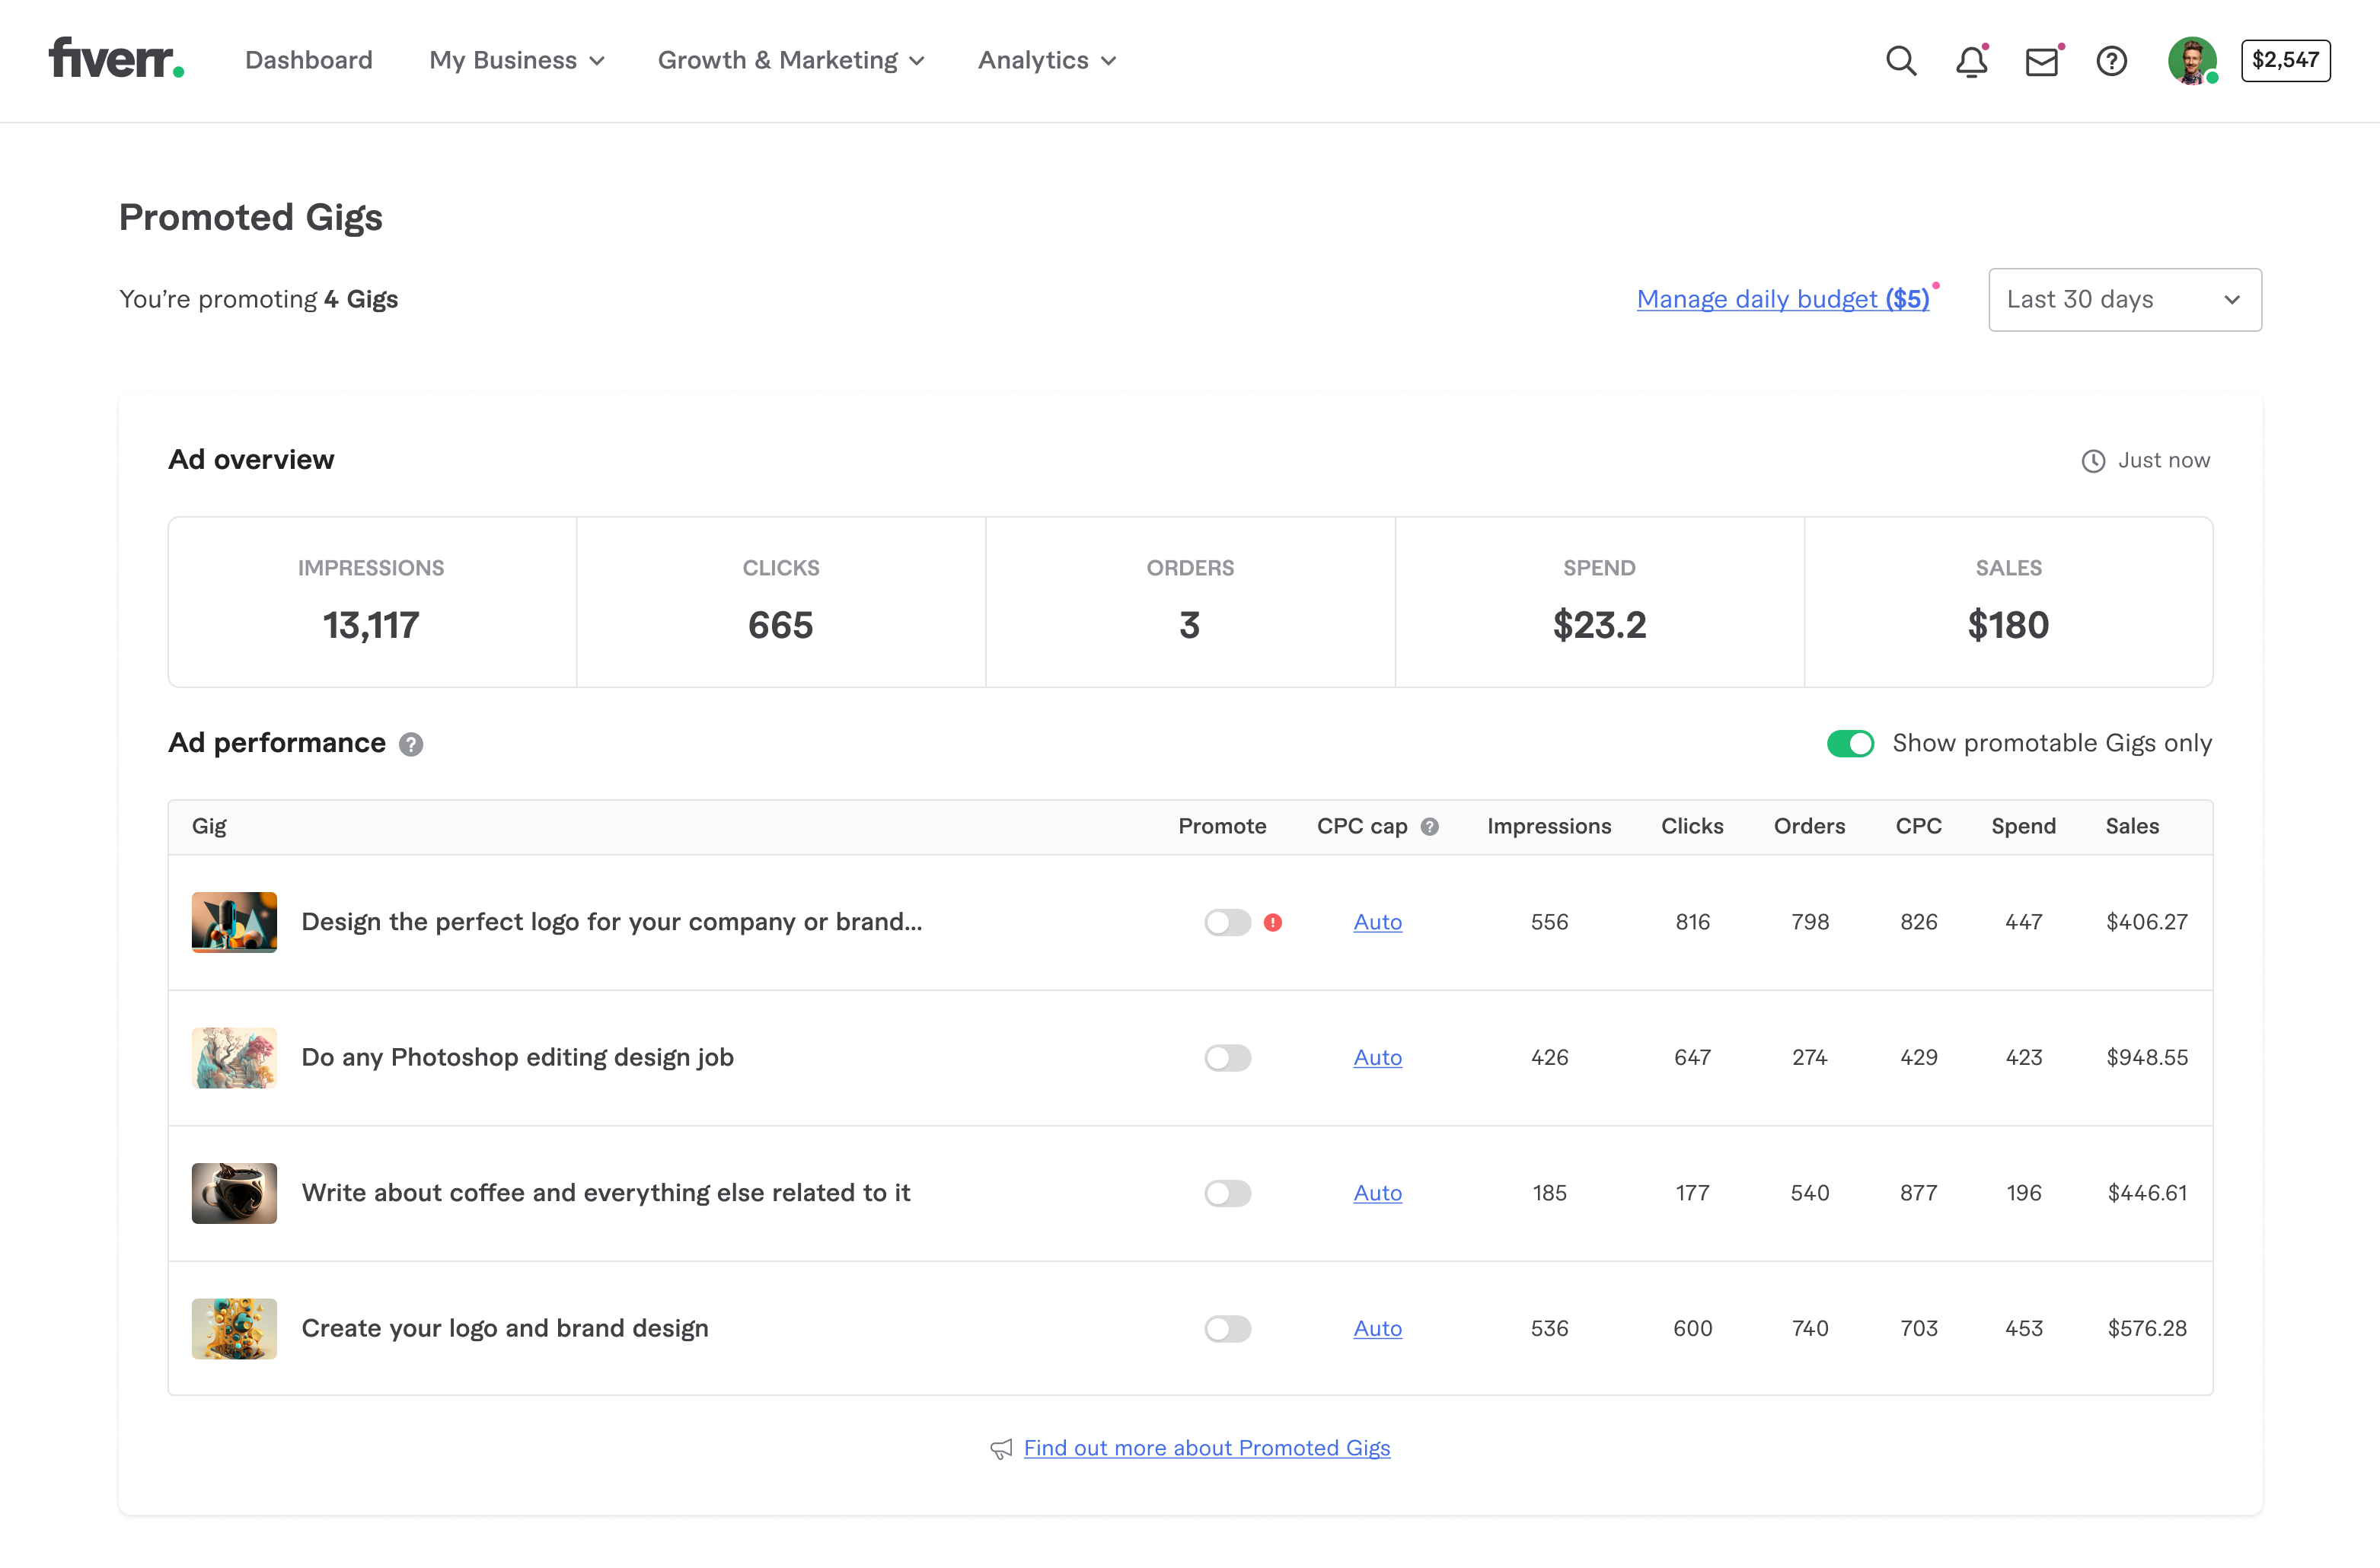
Task: Expand the Growth & Marketing menu
Action: point(790,60)
